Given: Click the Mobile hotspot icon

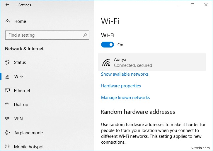Looking at the screenshot, I should (8, 147).
